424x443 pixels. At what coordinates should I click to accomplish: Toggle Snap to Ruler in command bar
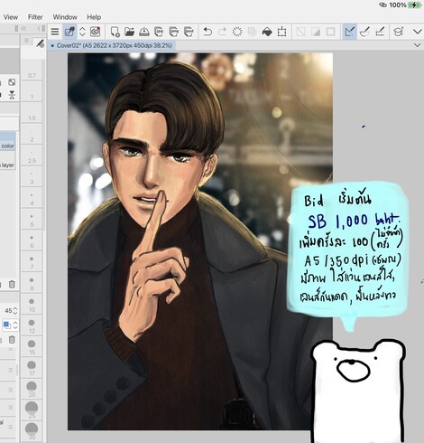click(349, 32)
